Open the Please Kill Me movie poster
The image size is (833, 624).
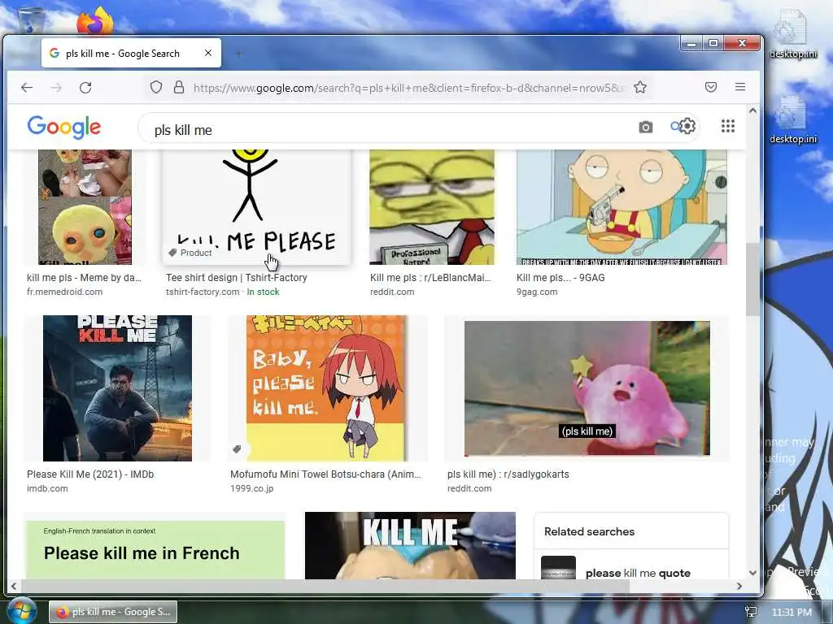[x=117, y=388]
